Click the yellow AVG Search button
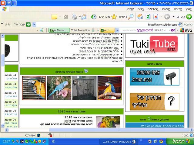Image resolution: width=194 pixels, height=145 pixels. [107, 30]
